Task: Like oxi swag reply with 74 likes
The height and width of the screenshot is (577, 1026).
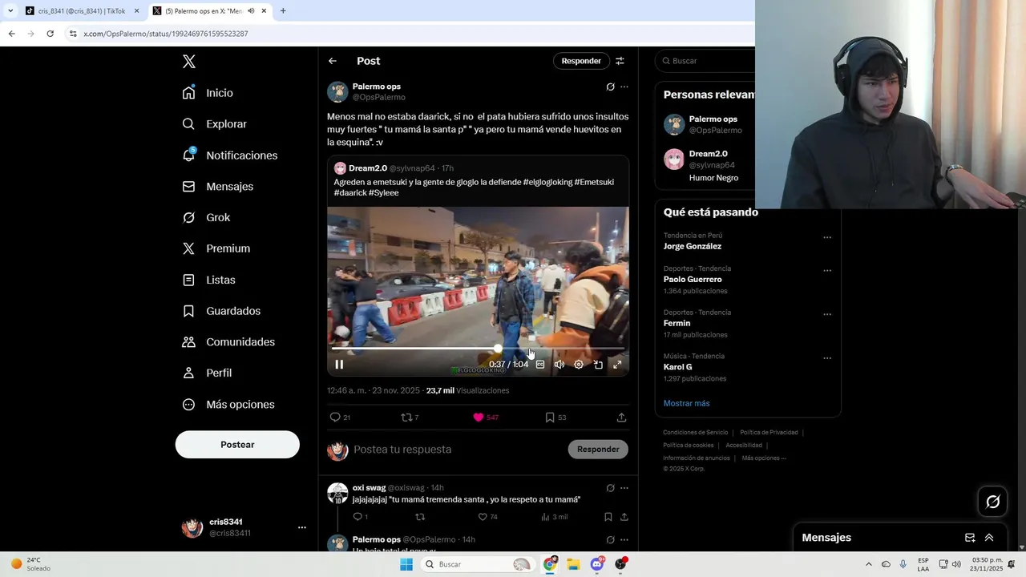Action: (x=487, y=517)
